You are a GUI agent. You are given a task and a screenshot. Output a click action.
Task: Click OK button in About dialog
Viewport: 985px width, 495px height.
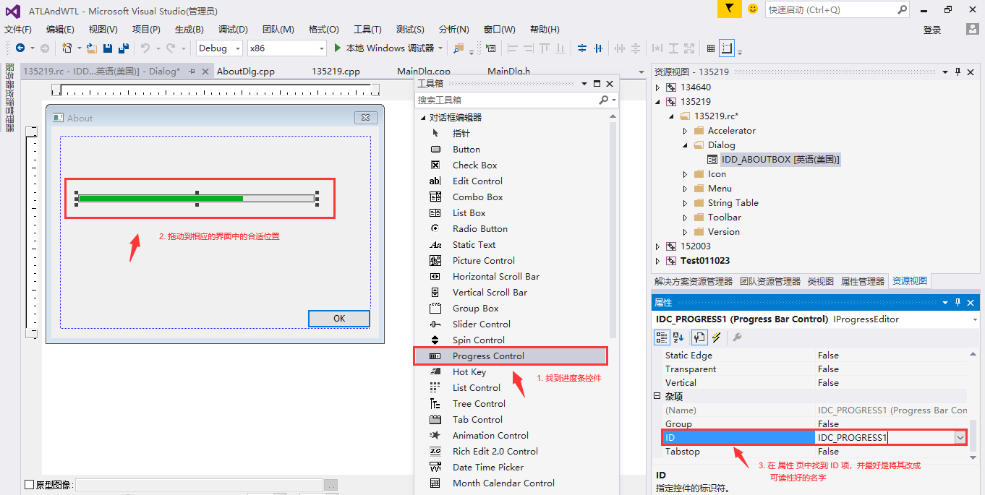(x=339, y=319)
